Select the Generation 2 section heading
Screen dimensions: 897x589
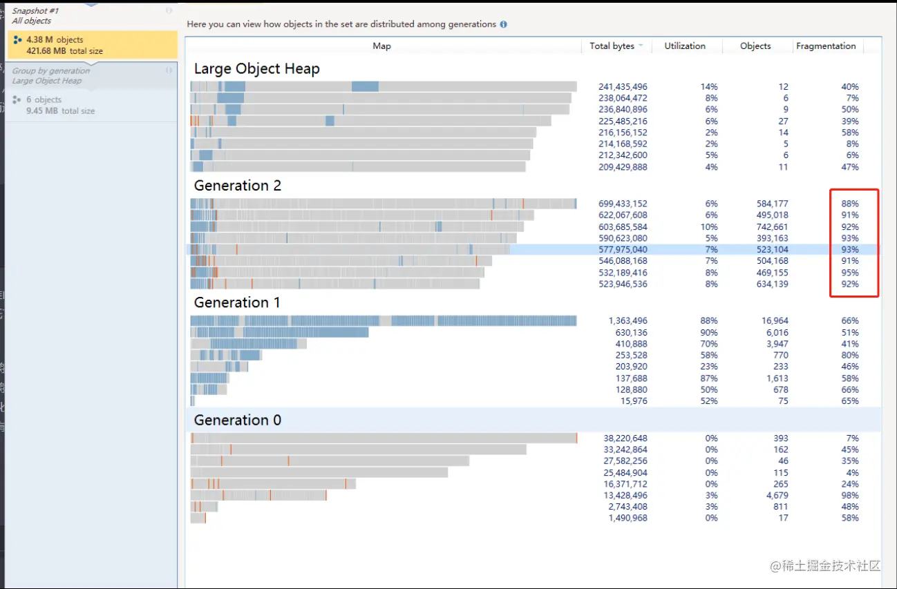238,186
